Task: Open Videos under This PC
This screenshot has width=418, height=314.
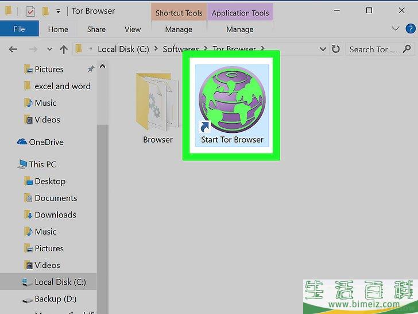Action: coord(47,266)
